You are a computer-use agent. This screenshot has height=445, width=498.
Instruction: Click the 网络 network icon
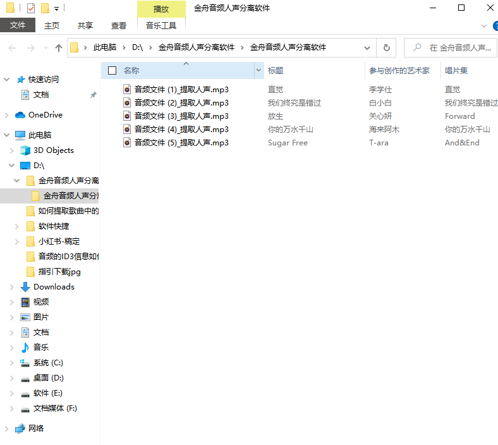click(x=20, y=429)
